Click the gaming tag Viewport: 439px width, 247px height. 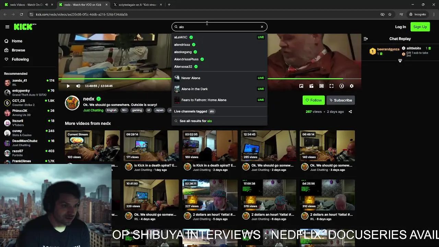coord(137,110)
